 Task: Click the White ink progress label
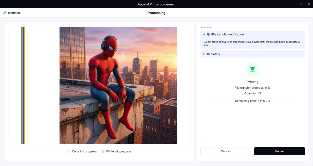119,151
